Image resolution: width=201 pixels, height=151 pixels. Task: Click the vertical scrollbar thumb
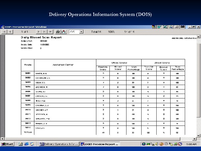point(198,80)
